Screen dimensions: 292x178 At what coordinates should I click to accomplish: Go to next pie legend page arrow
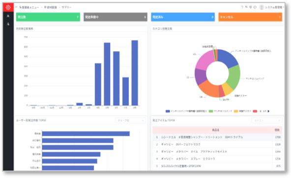[x=268, y=111]
